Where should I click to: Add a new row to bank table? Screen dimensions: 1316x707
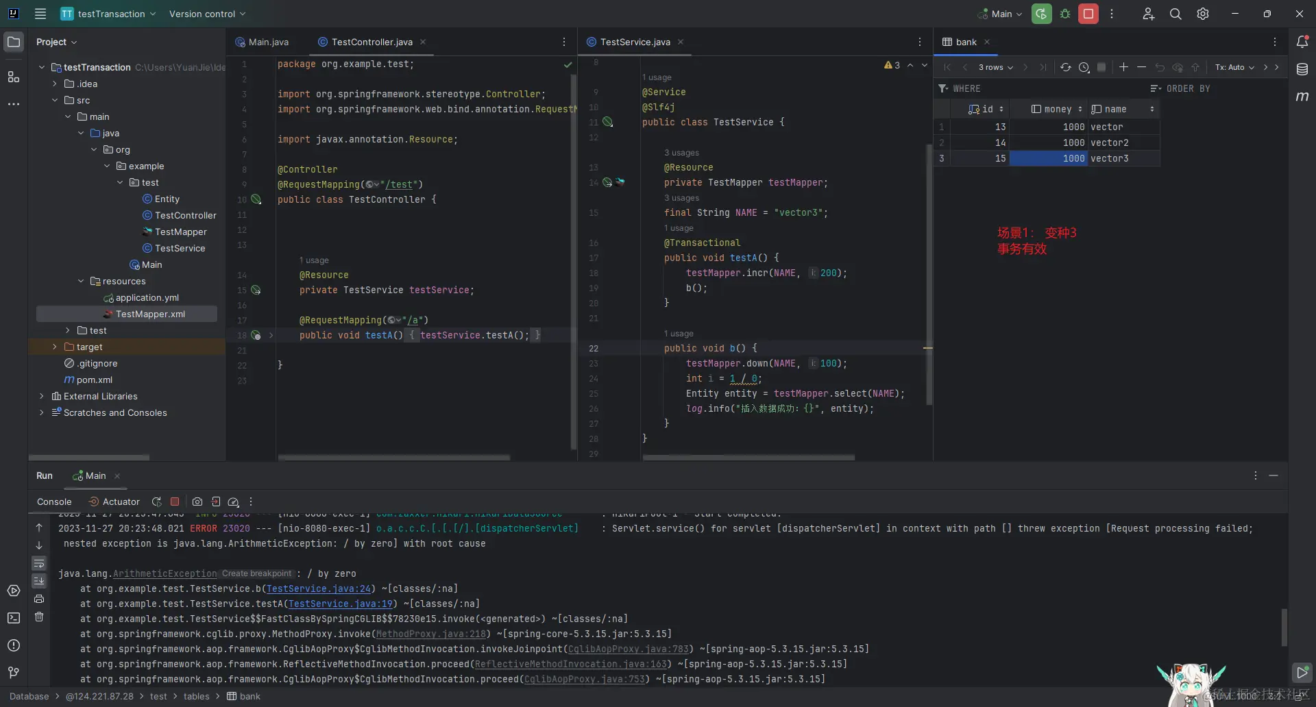[1123, 67]
